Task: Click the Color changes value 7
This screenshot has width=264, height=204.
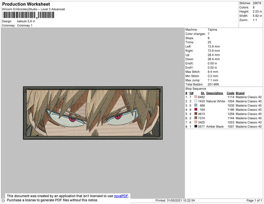Action: click(209, 34)
